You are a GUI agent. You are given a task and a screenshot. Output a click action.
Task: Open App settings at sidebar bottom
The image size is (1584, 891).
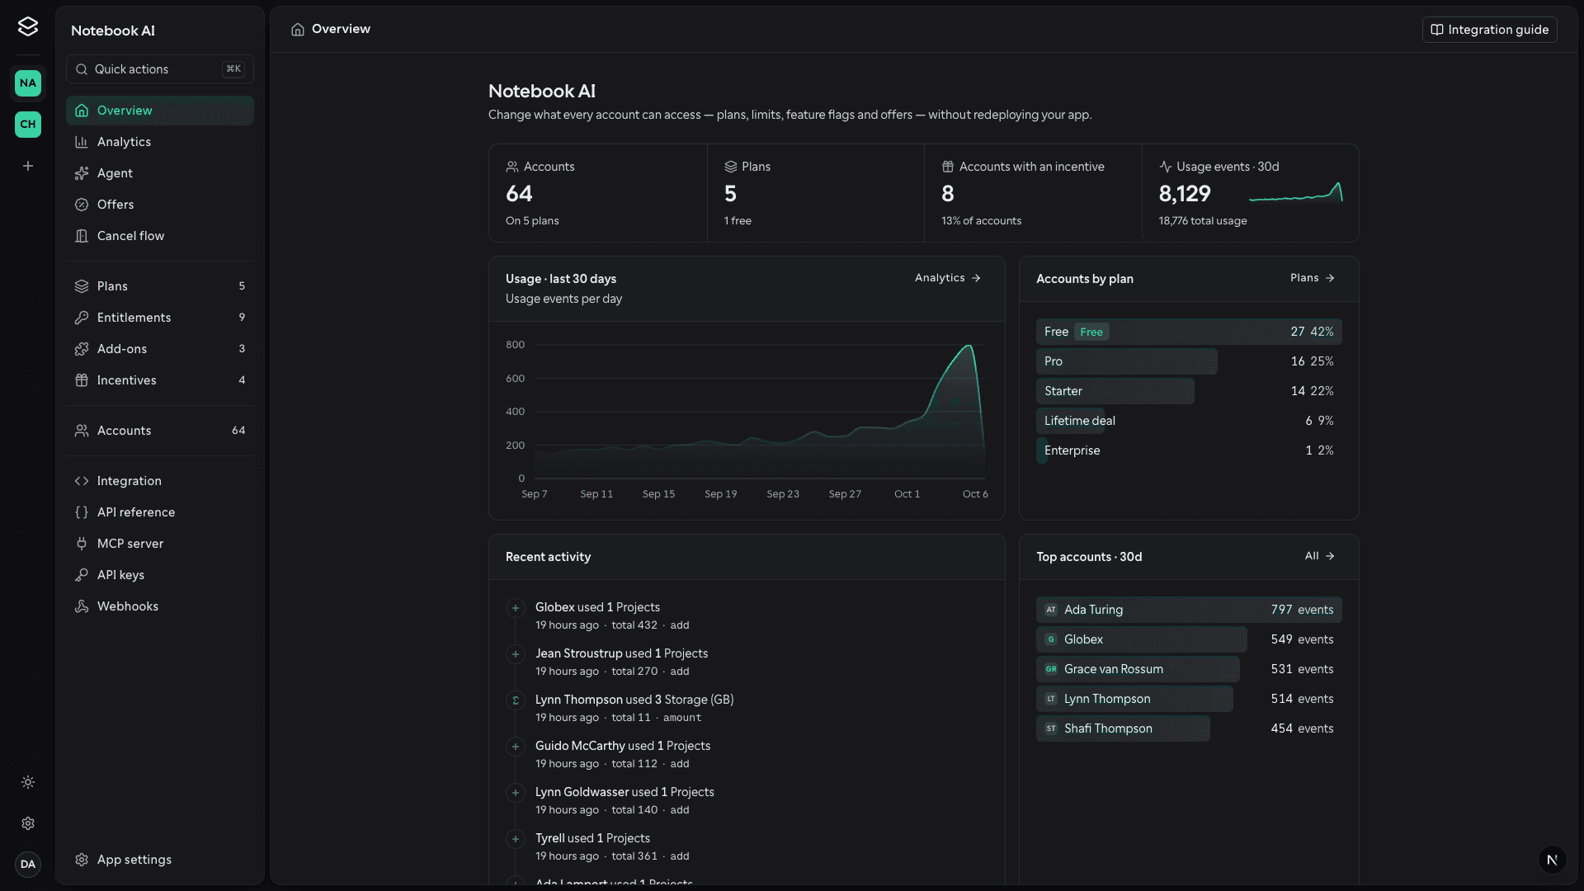click(160, 860)
